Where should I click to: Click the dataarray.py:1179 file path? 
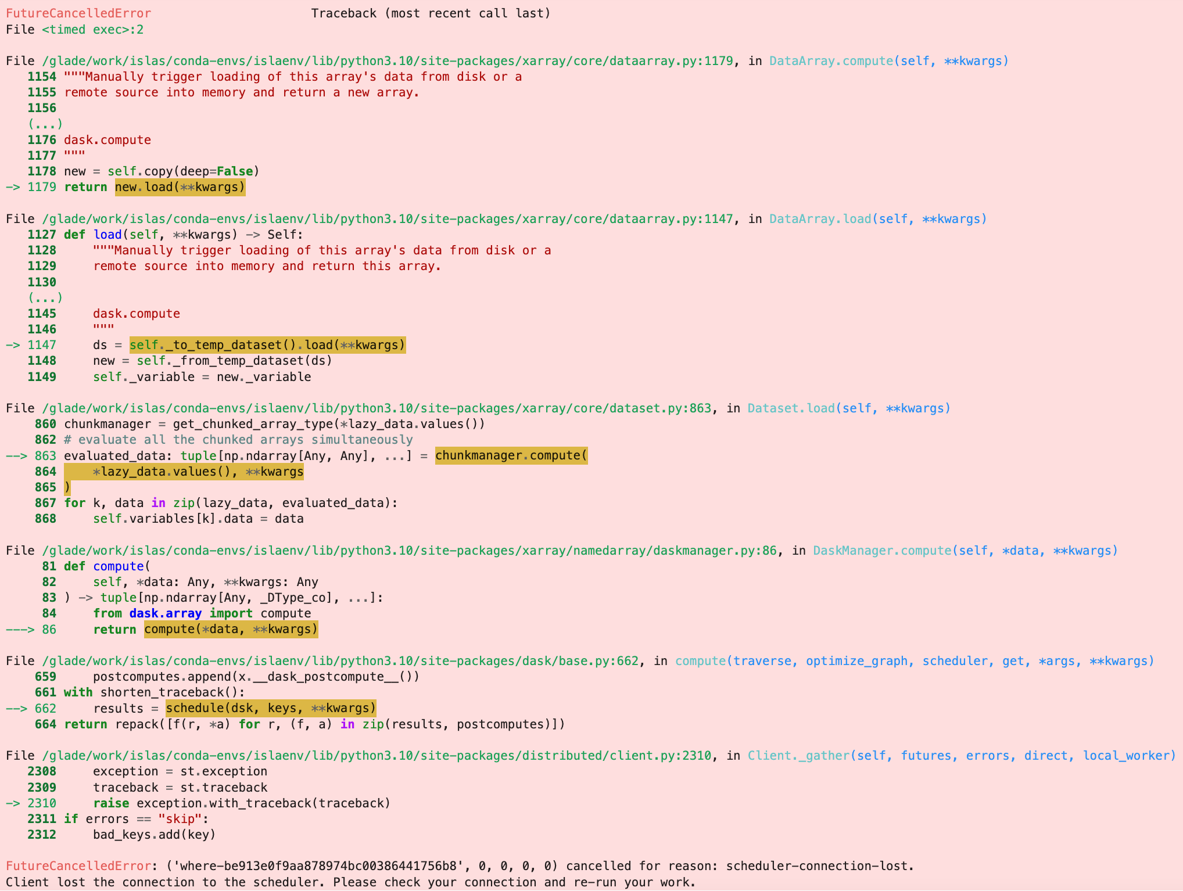pyautogui.click(x=388, y=61)
